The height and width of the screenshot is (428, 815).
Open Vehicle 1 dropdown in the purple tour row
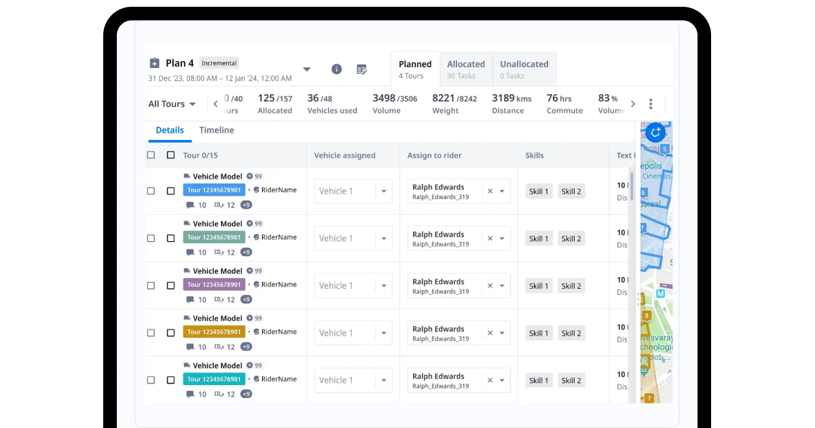[x=353, y=285]
